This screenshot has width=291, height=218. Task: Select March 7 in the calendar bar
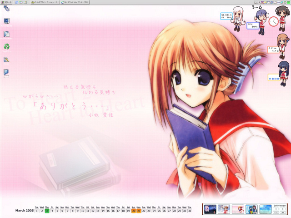(67, 211)
